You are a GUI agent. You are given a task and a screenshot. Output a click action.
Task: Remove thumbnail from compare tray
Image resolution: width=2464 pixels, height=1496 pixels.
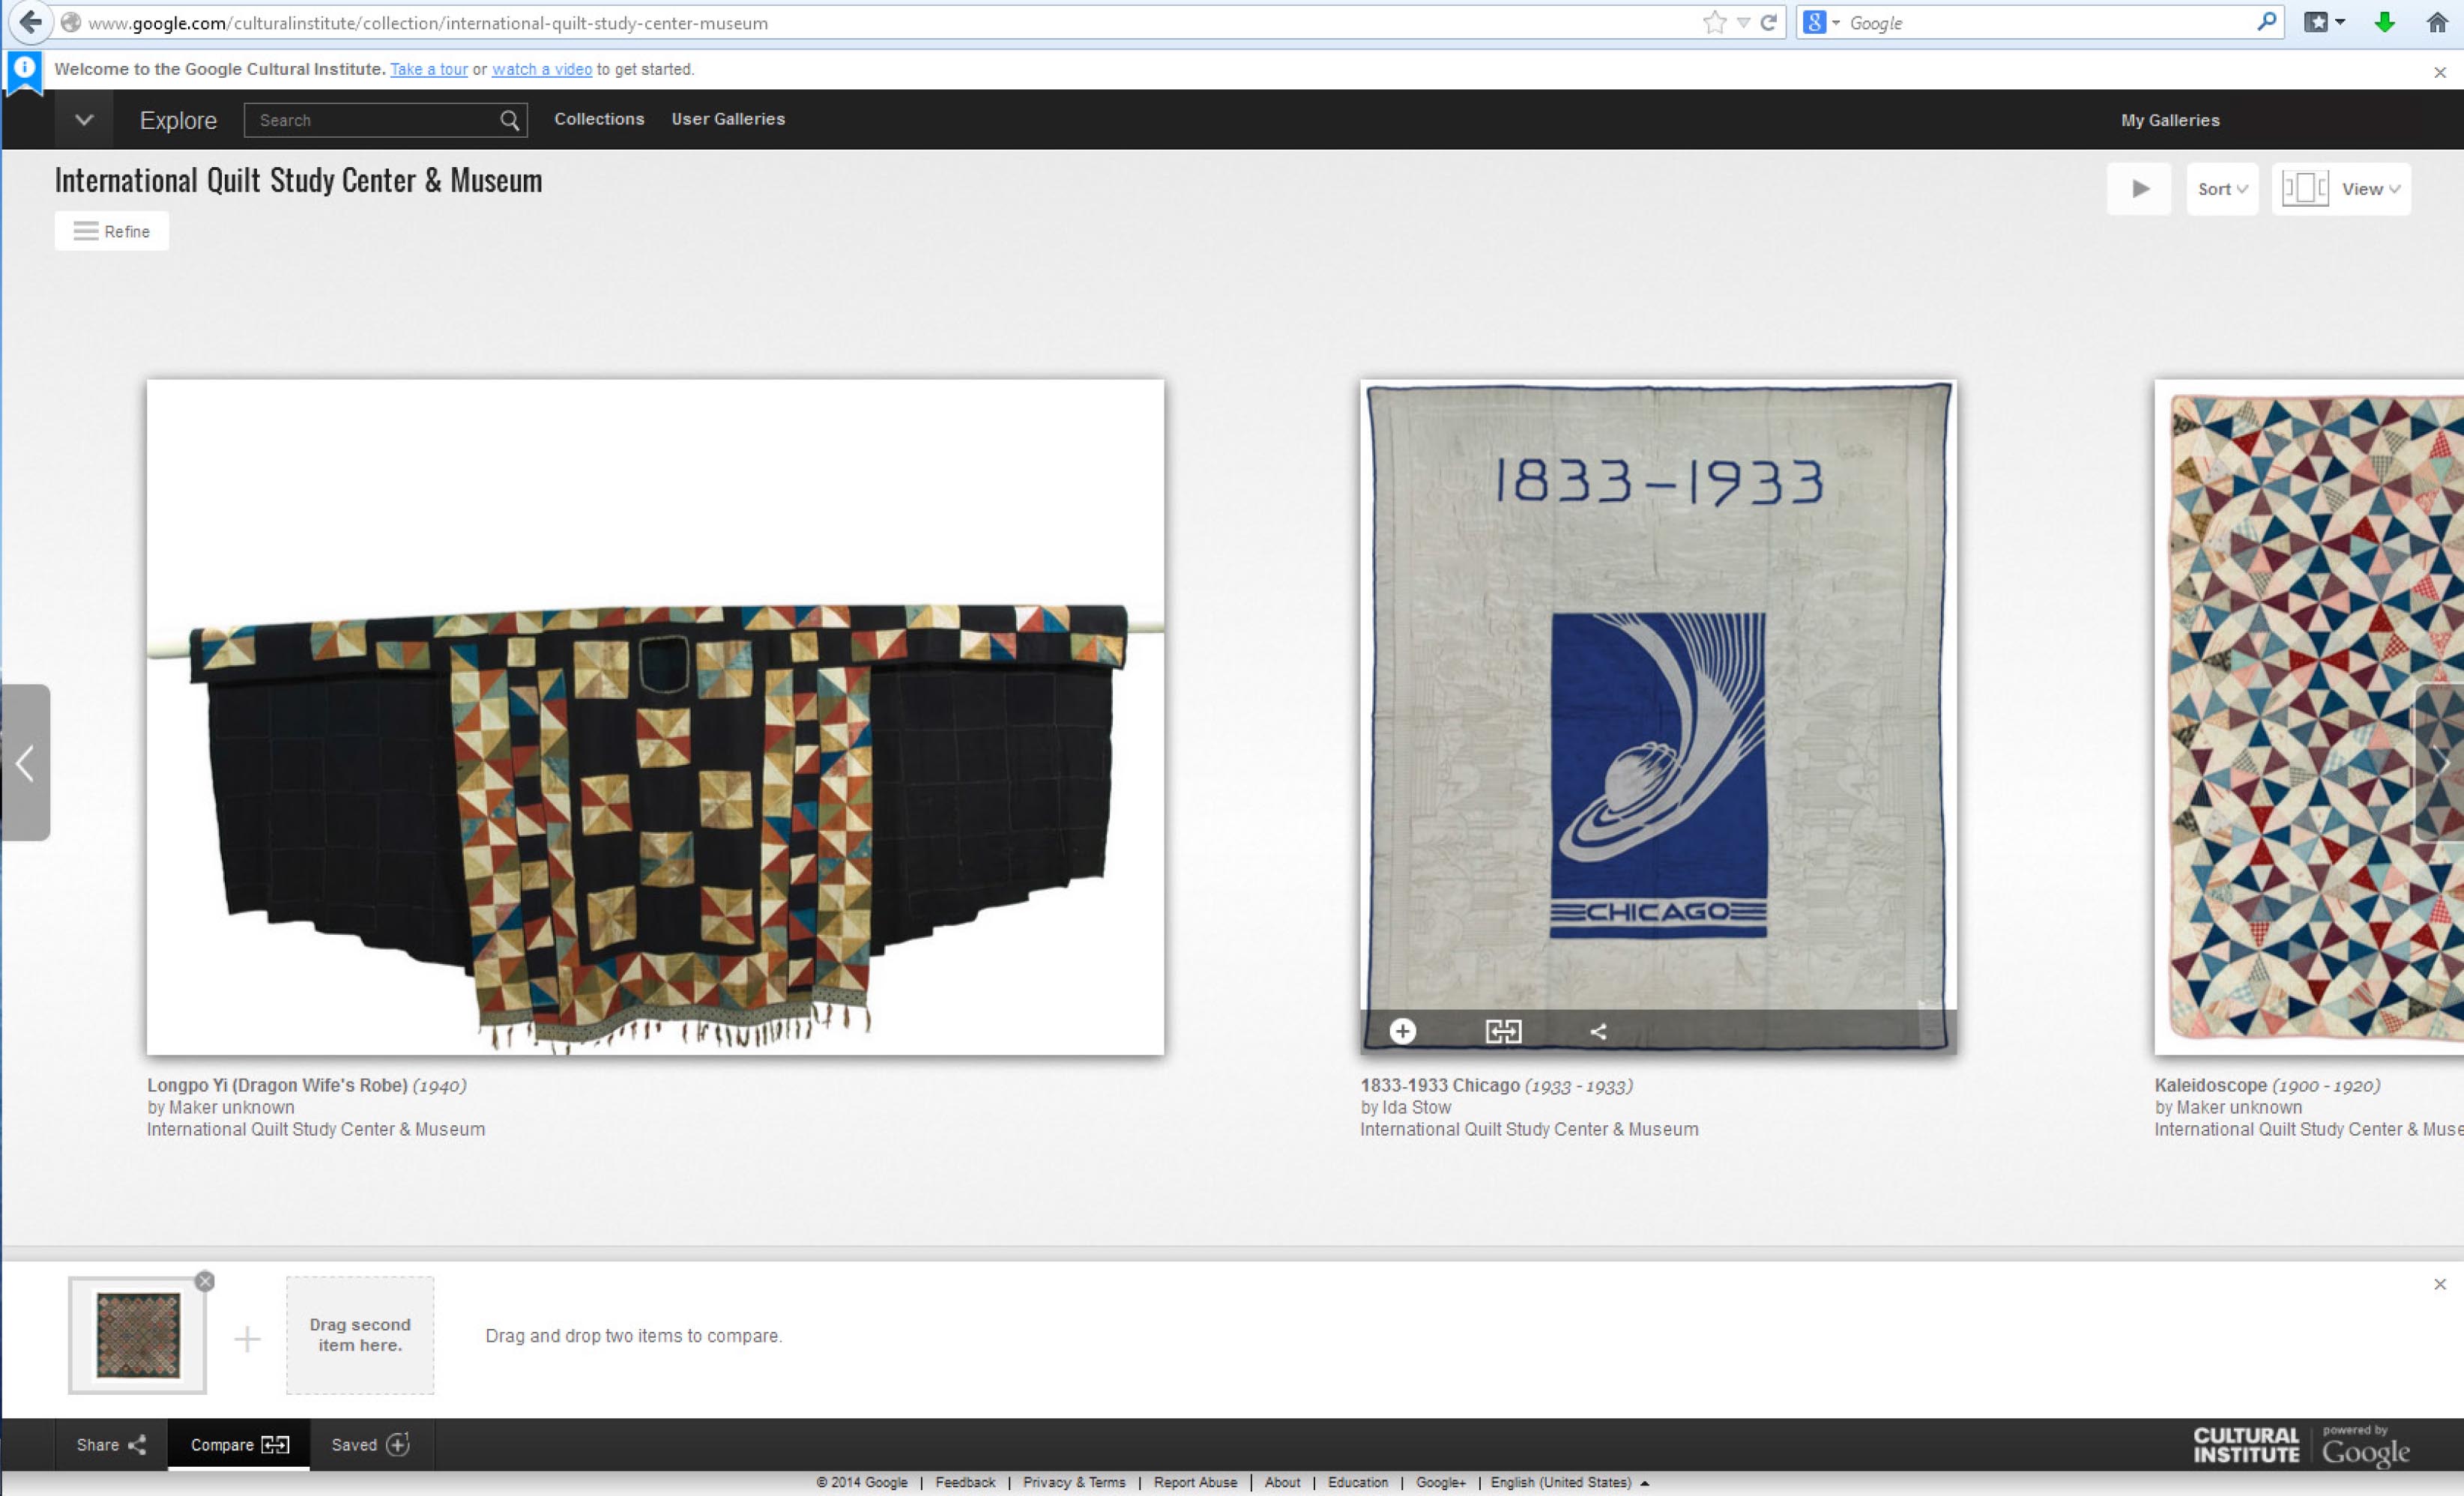point(205,1281)
